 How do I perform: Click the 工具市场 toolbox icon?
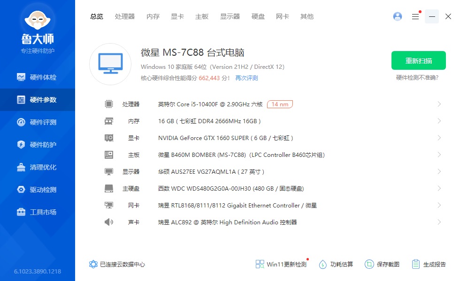click(21, 212)
